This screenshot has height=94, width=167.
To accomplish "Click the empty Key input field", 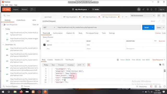I will [66, 49].
